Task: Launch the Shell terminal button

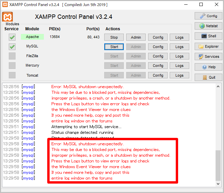Action: (208, 36)
